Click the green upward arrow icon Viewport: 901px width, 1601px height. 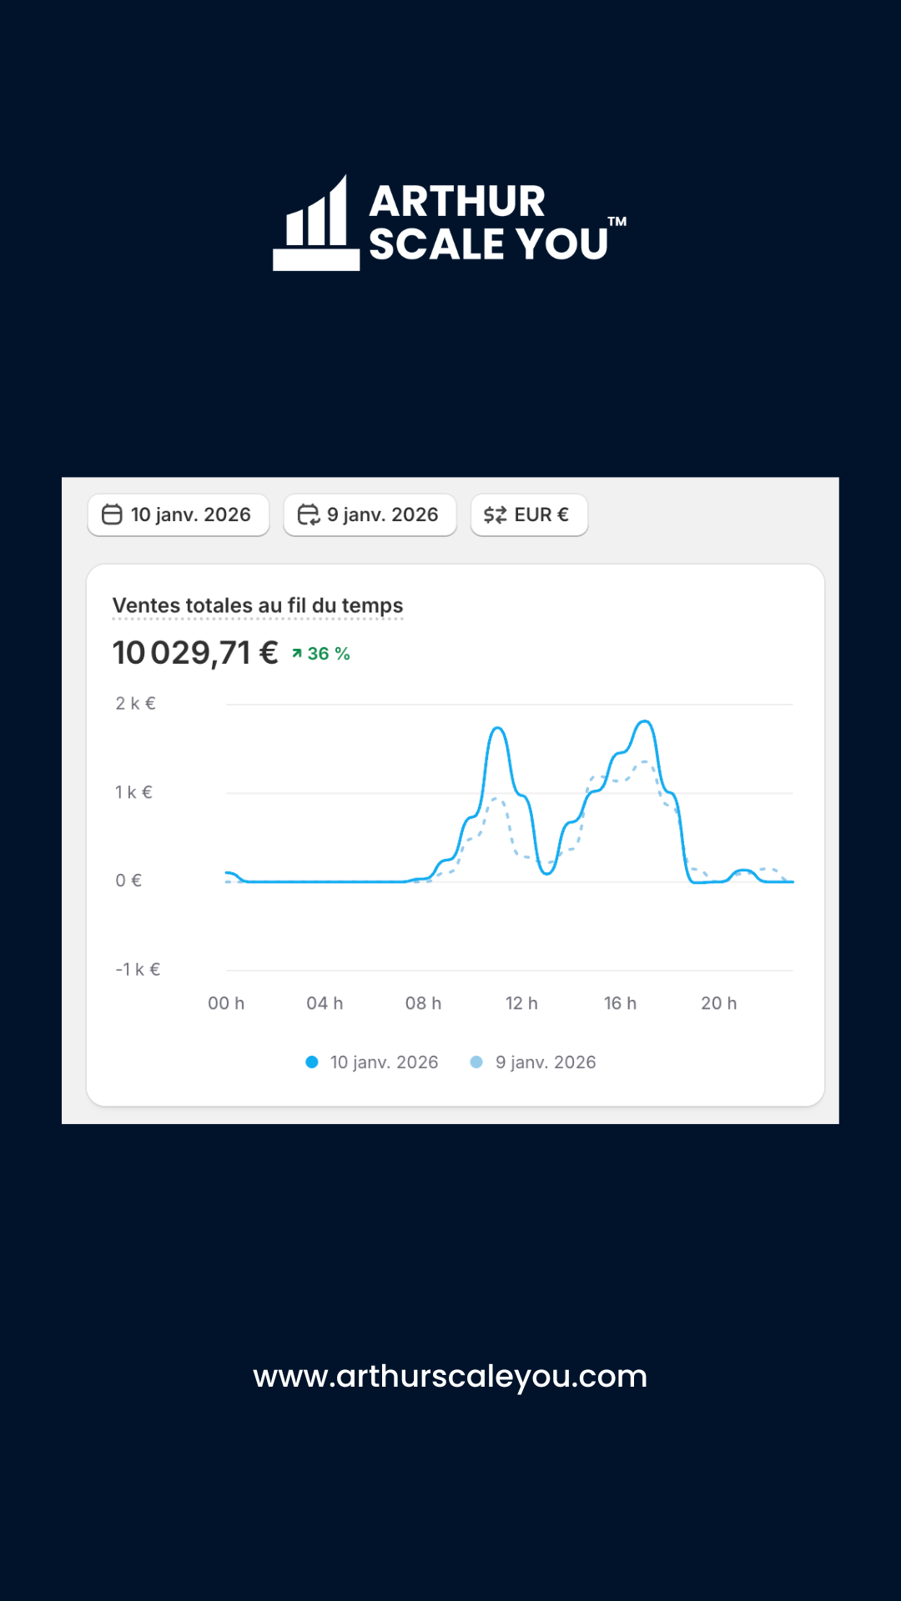point(296,654)
